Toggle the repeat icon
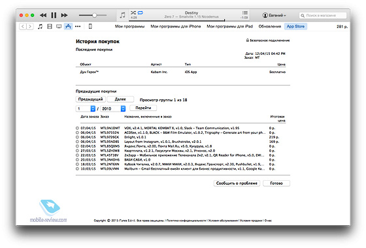 141,12
